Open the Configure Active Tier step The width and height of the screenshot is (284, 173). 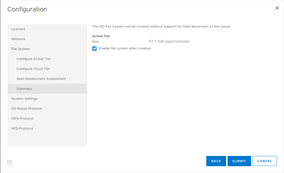(x=34, y=59)
